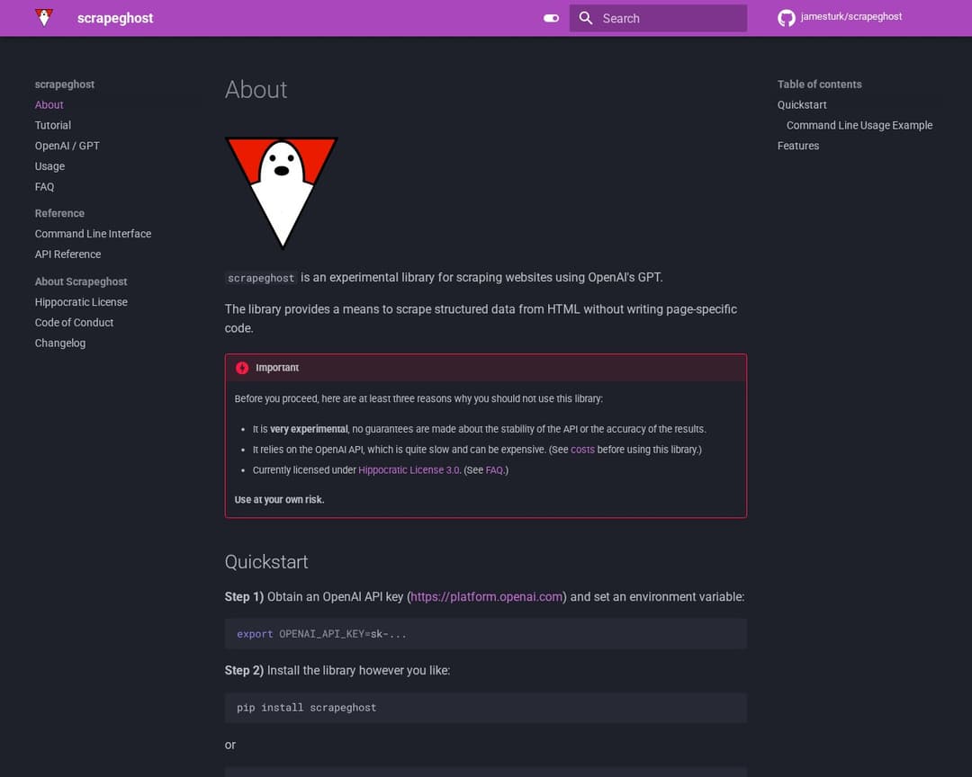Follow the costs link in warning box
The height and width of the screenshot is (777, 972).
pyautogui.click(x=582, y=450)
